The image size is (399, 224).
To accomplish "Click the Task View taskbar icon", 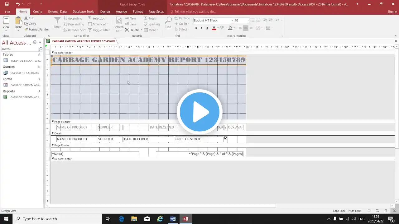I will tap(108, 219).
